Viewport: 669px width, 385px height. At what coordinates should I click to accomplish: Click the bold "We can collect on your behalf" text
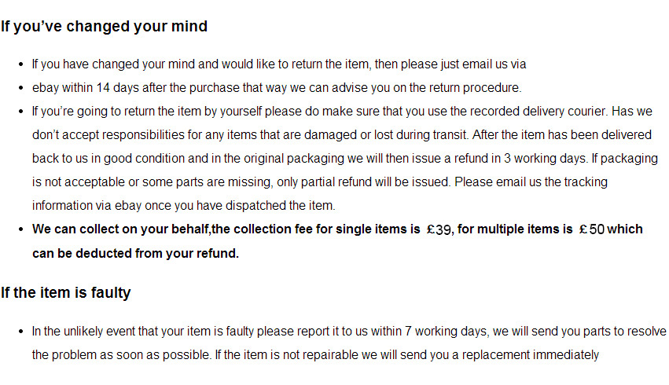[124, 230]
